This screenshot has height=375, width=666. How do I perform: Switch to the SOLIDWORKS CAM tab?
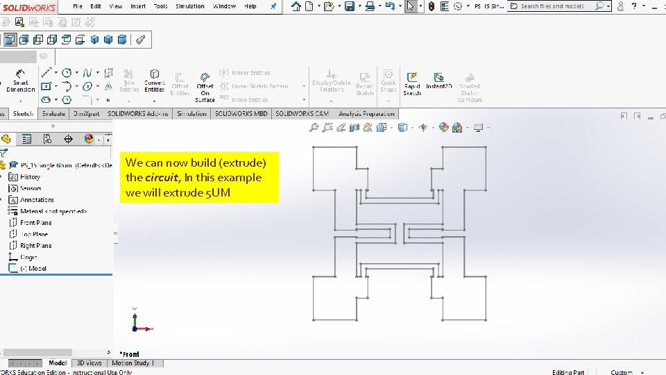302,114
